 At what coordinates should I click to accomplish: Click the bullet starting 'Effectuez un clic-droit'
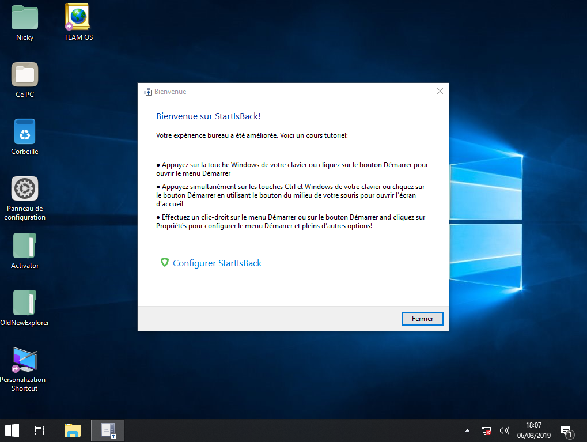tap(290, 221)
